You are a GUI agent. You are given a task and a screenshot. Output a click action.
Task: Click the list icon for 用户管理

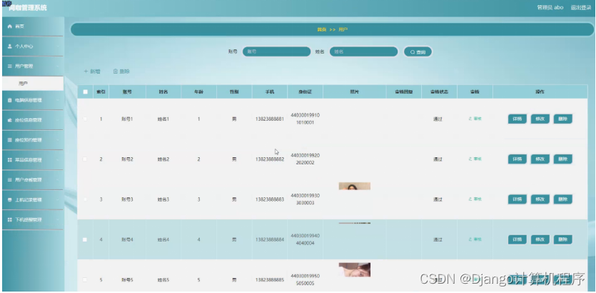click(10, 66)
